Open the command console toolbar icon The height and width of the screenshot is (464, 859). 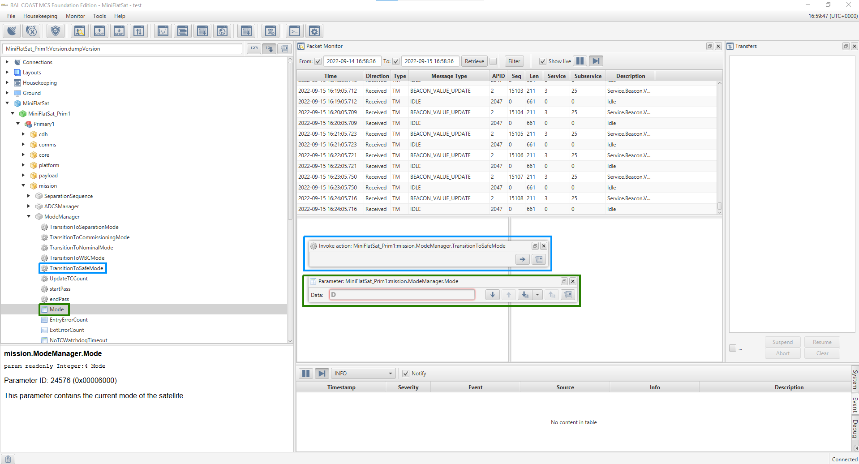coord(295,31)
